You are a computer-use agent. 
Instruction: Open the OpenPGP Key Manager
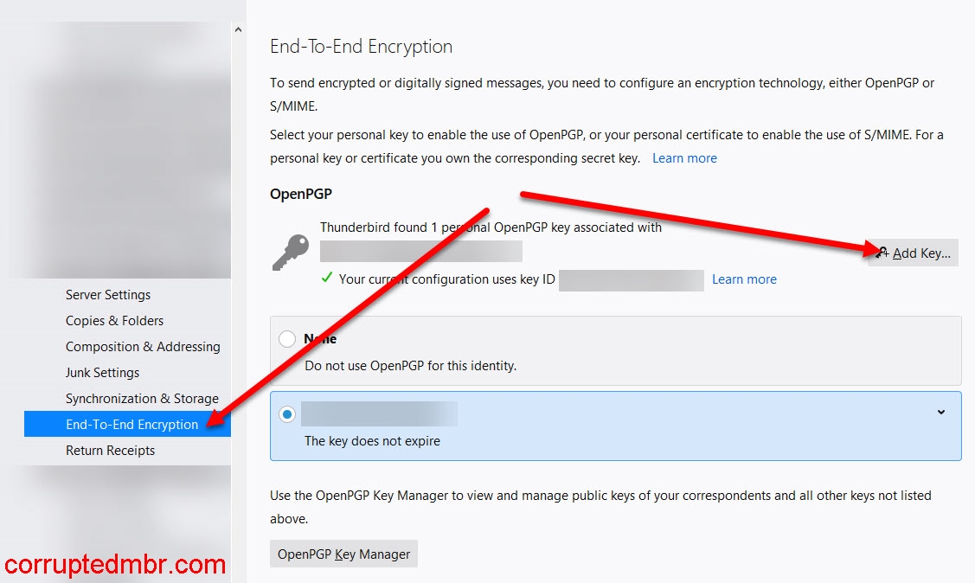coord(343,554)
